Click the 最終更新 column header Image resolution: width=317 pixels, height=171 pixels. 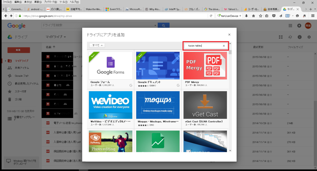pos(258,47)
